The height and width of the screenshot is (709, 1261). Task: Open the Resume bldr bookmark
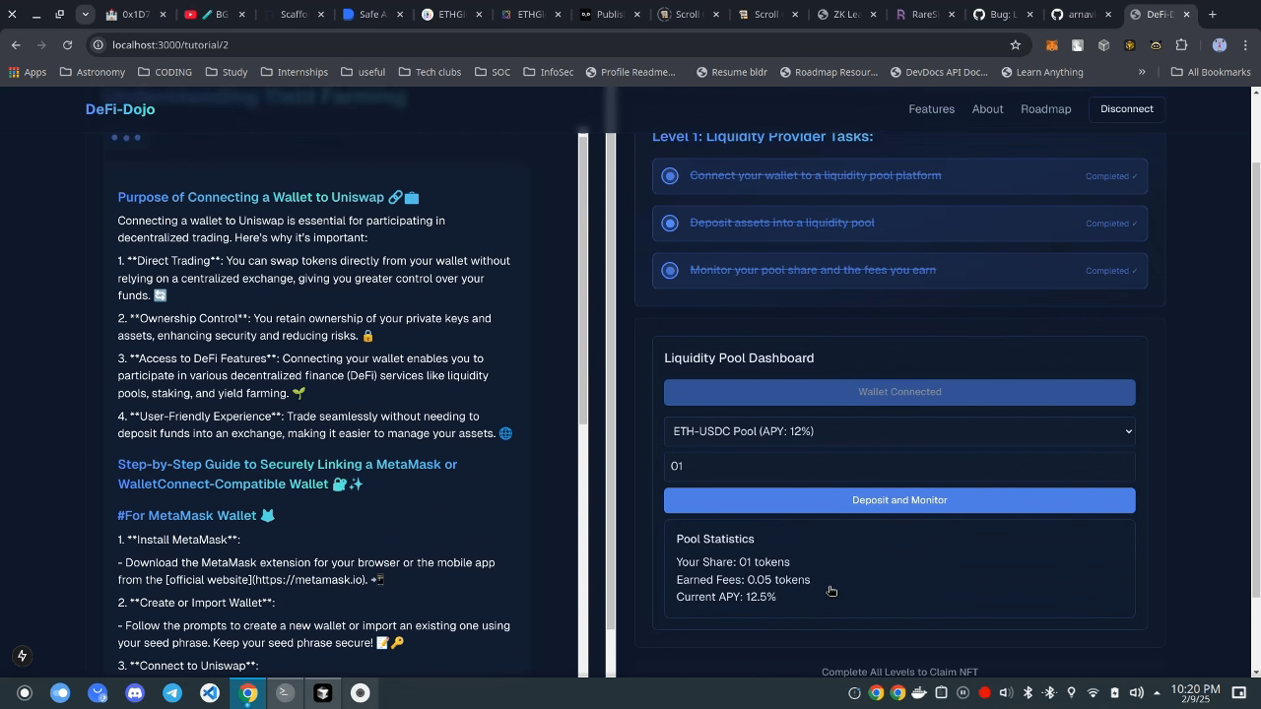pos(731,72)
